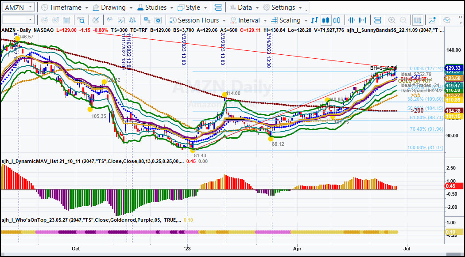Click the 104.28 dark red price label
The width and height of the screenshot is (465, 257).
(453, 111)
